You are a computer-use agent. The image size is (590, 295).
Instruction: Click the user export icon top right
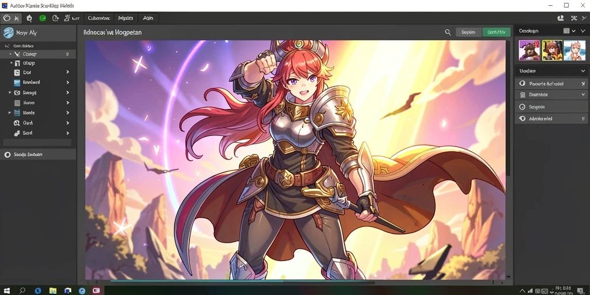(560, 18)
